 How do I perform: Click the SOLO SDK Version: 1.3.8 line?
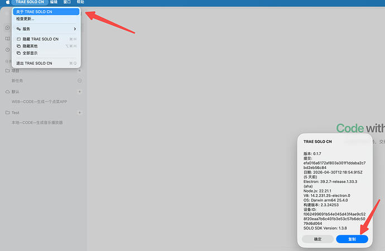325,228
